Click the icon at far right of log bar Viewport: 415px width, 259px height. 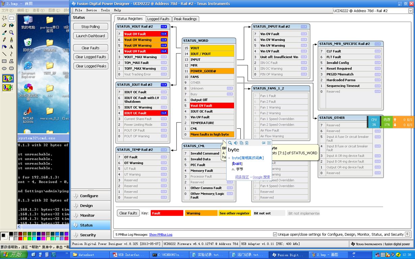pyautogui.click(x=407, y=234)
